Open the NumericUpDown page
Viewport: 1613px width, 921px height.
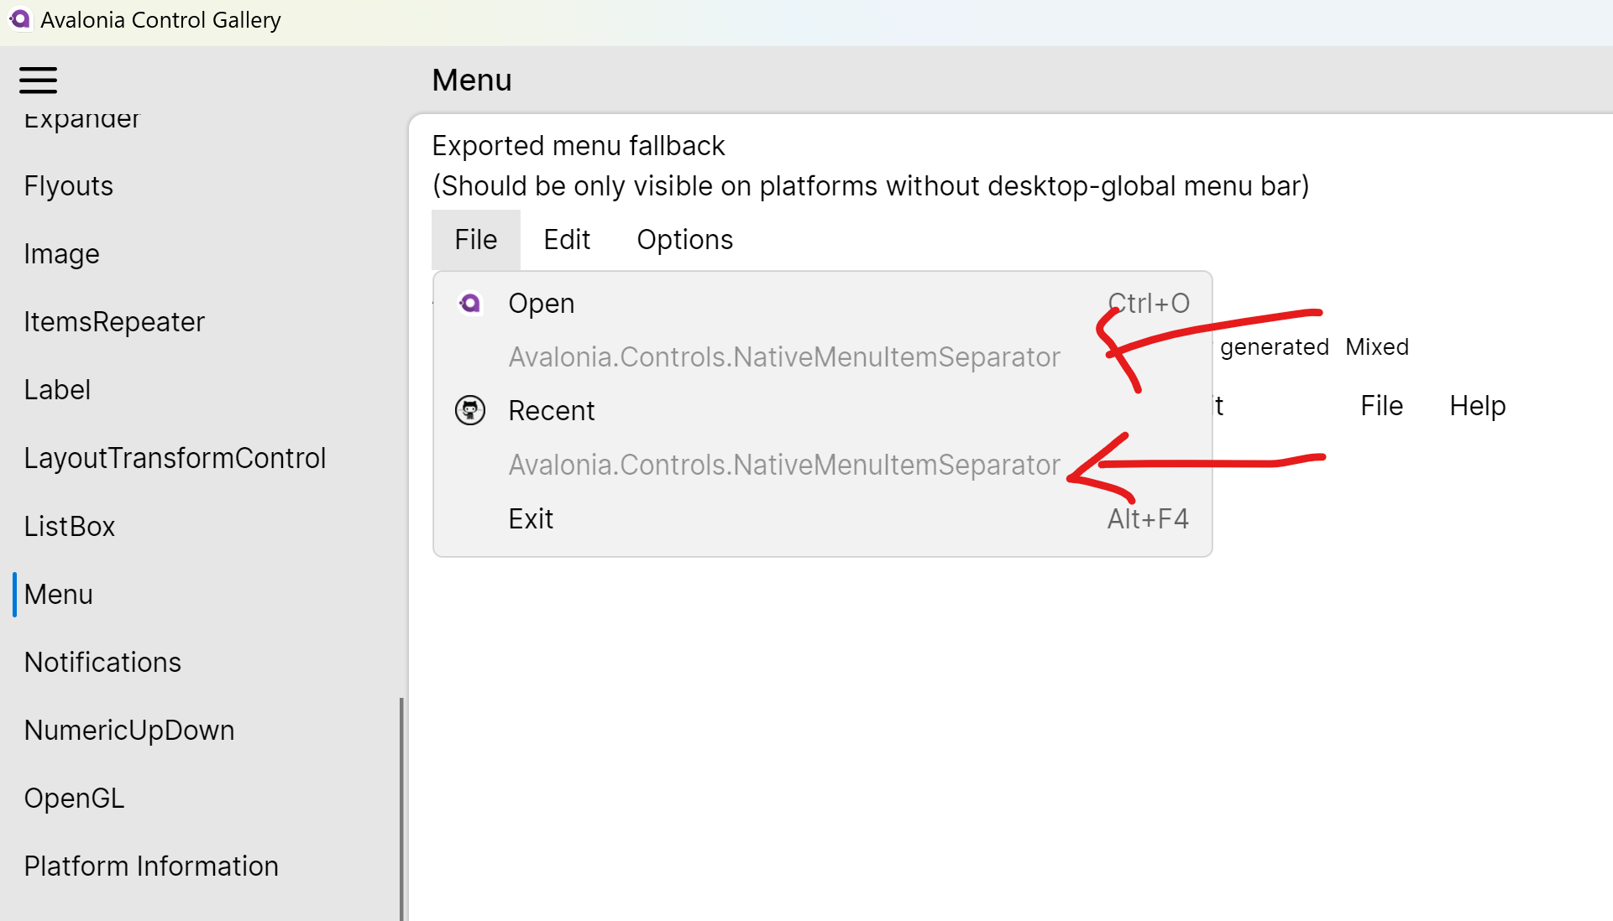point(129,730)
